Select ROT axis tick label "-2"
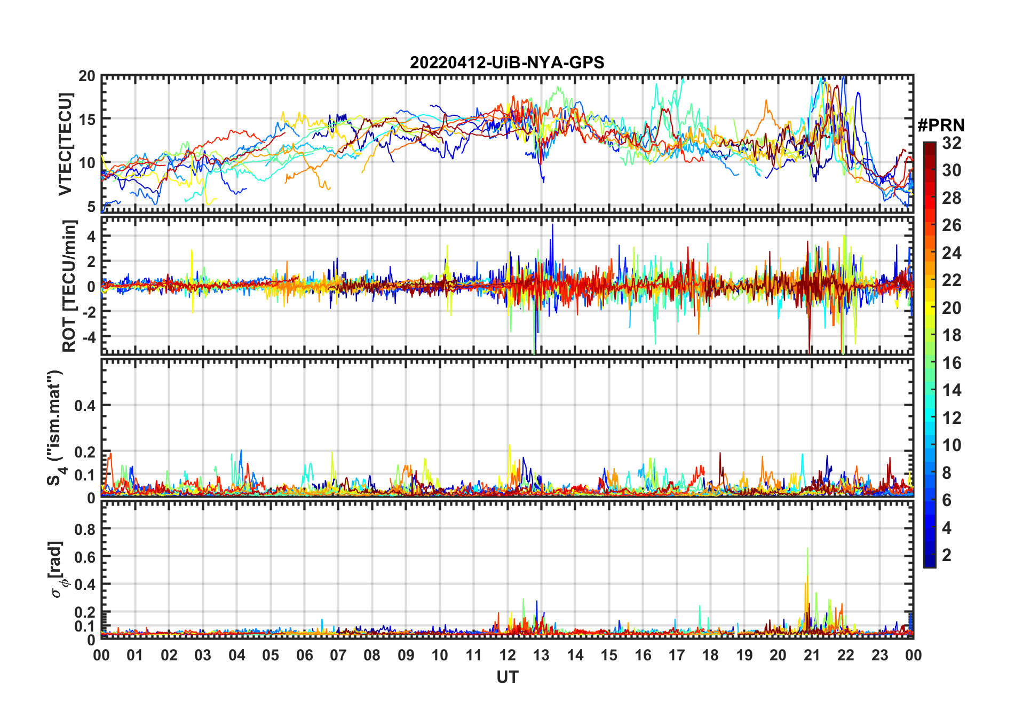Viewport: 1015px width, 710px height. [89, 312]
